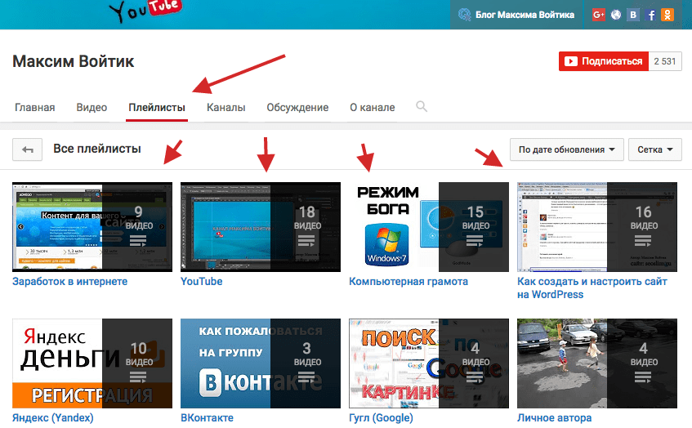Switch to the Видео tab
The image size is (692, 428).
[92, 107]
